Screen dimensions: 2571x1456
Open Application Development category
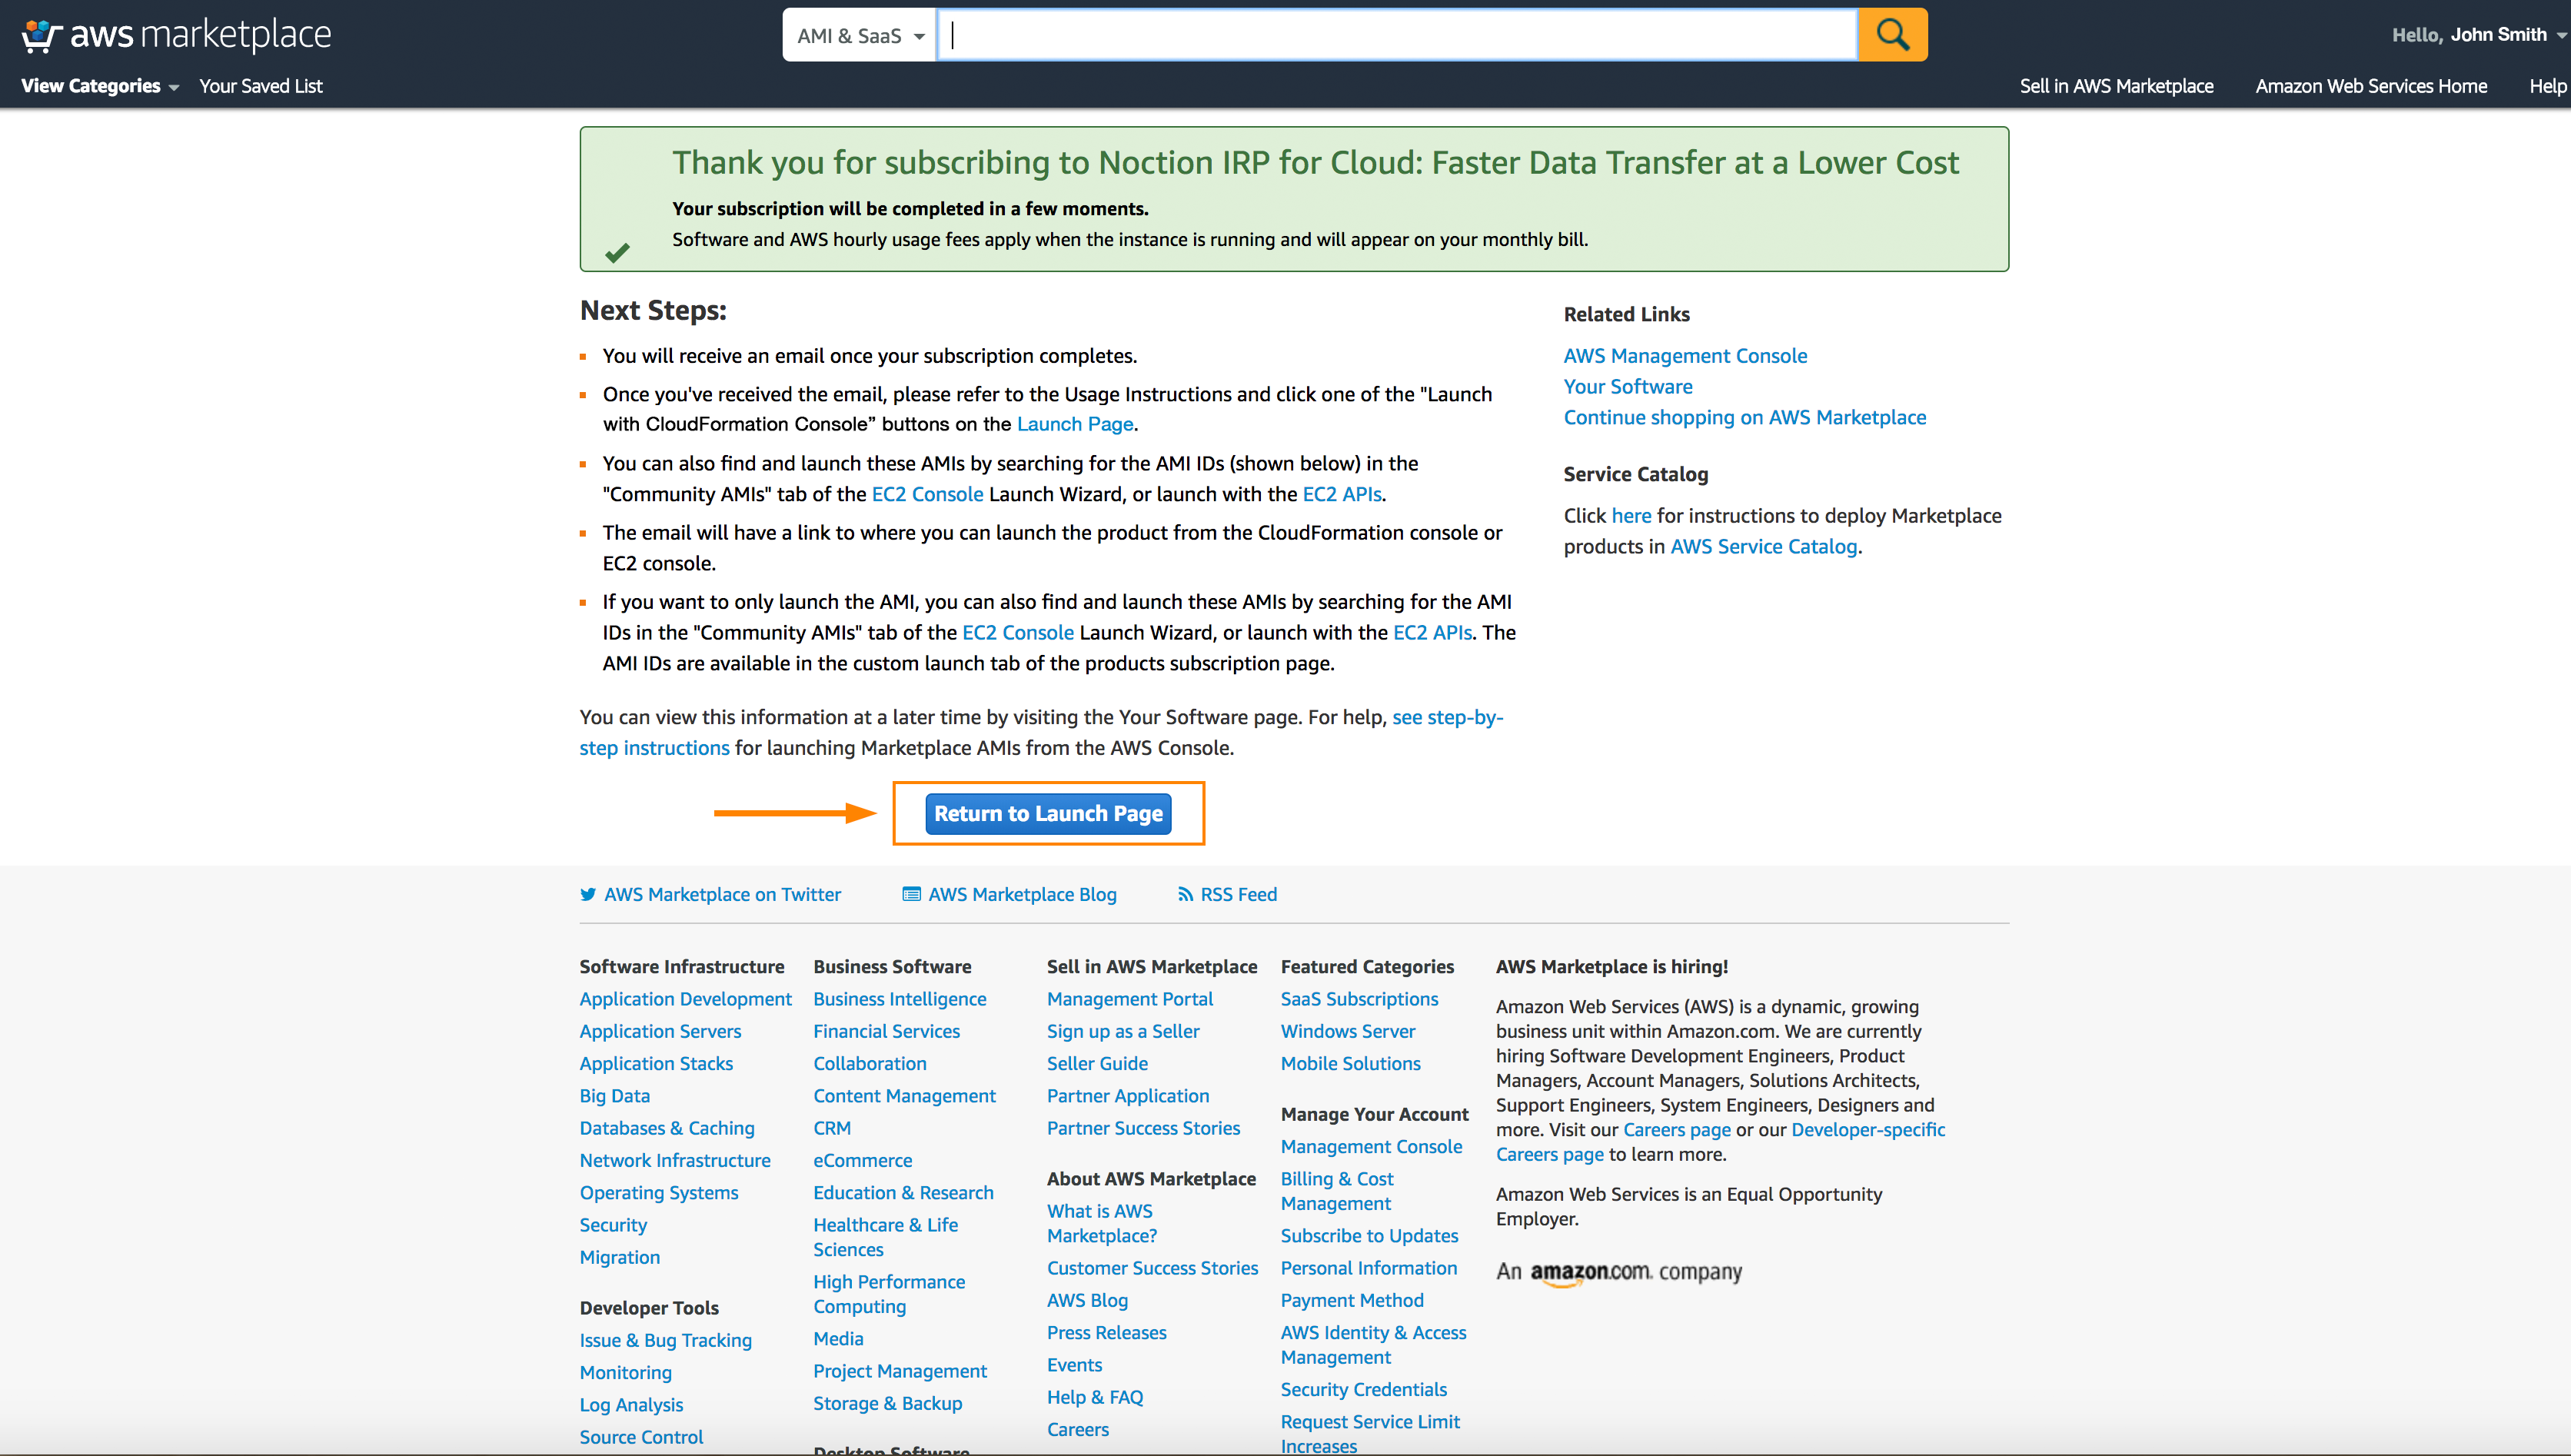click(685, 999)
